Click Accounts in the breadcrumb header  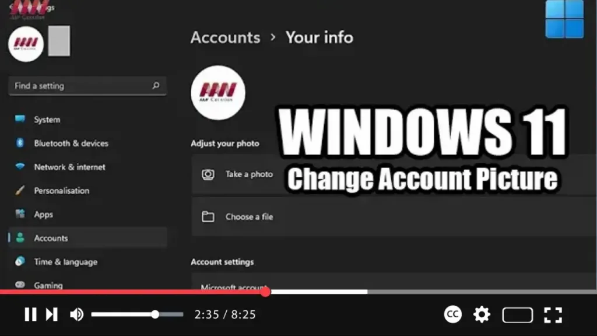pos(225,38)
